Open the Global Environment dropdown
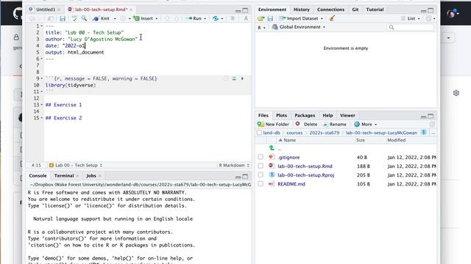This screenshot has height=264, width=471. coord(299,27)
